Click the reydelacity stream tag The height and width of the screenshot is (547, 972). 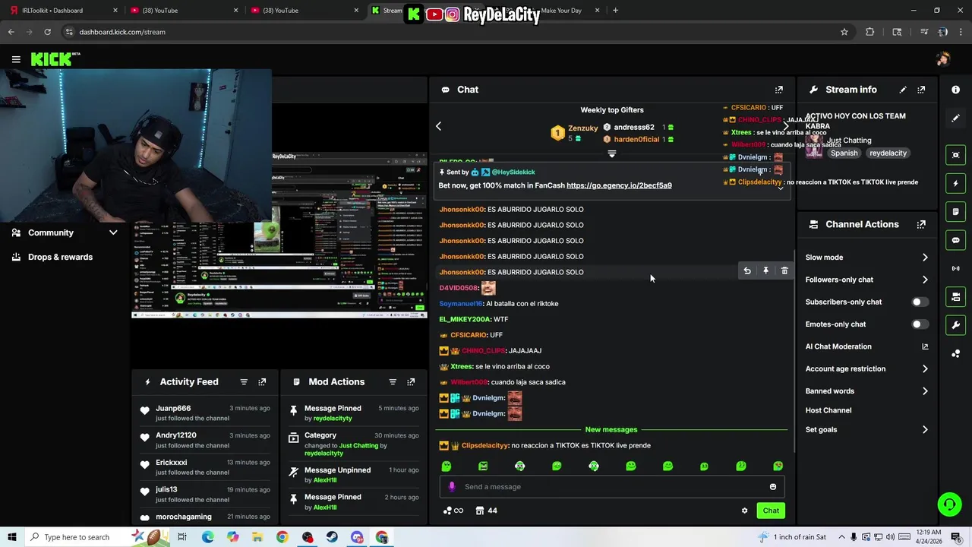[888, 153]
